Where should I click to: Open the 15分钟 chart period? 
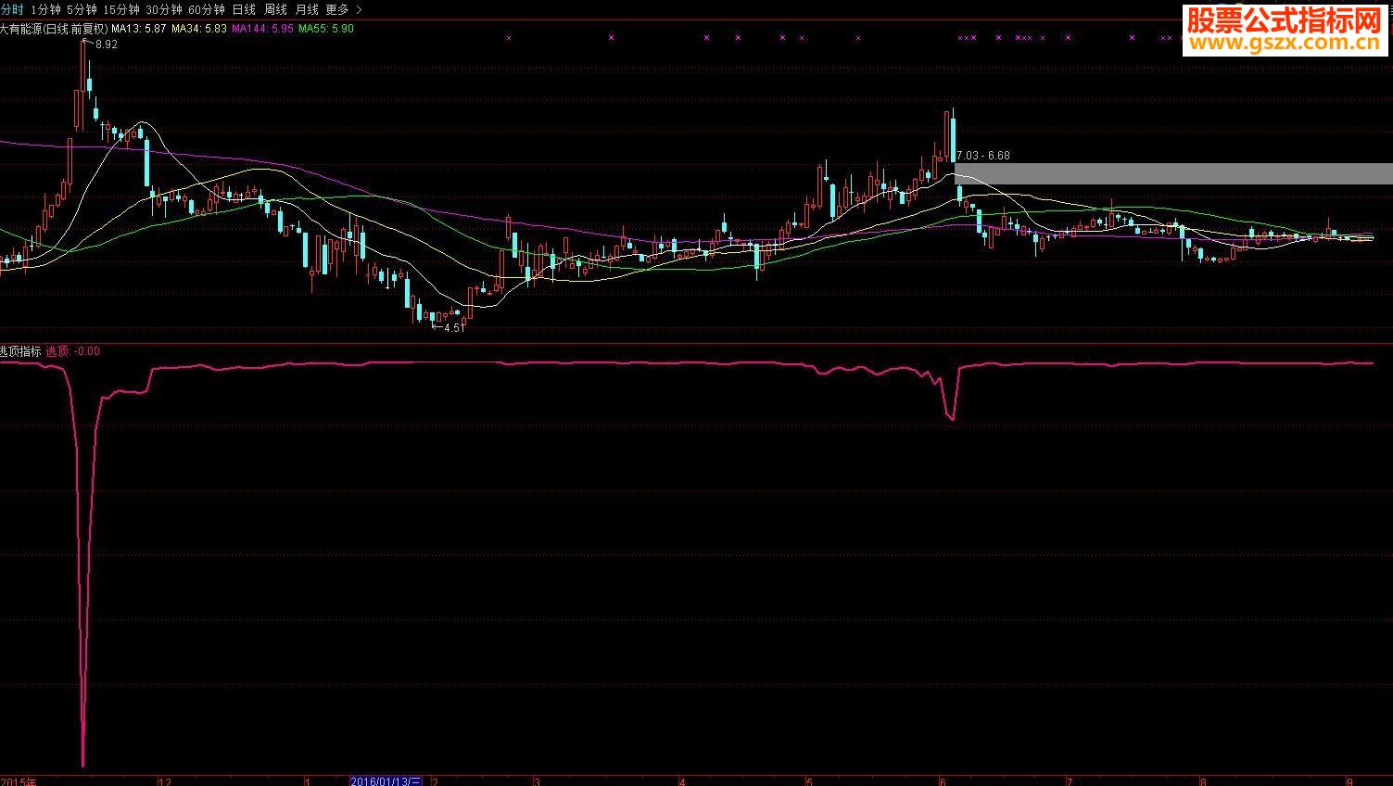click(x=120, y=9)
